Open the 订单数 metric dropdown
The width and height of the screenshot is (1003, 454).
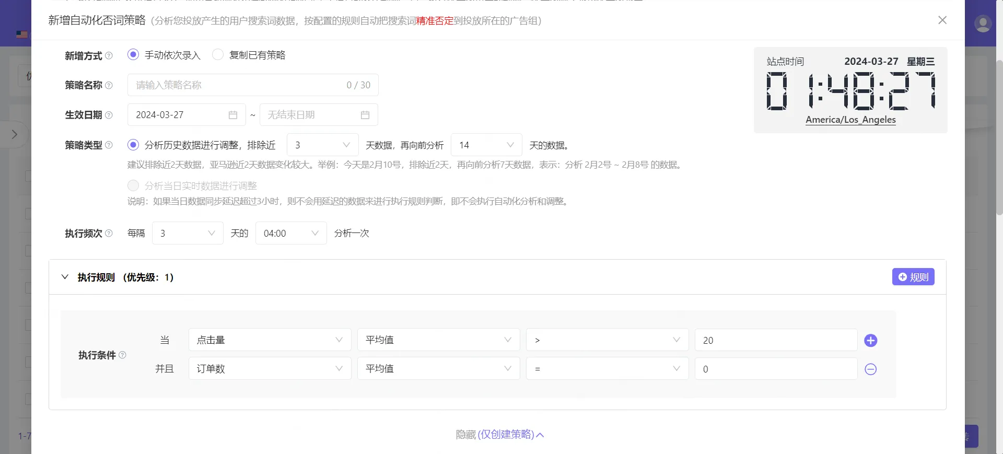click(270, 369)
